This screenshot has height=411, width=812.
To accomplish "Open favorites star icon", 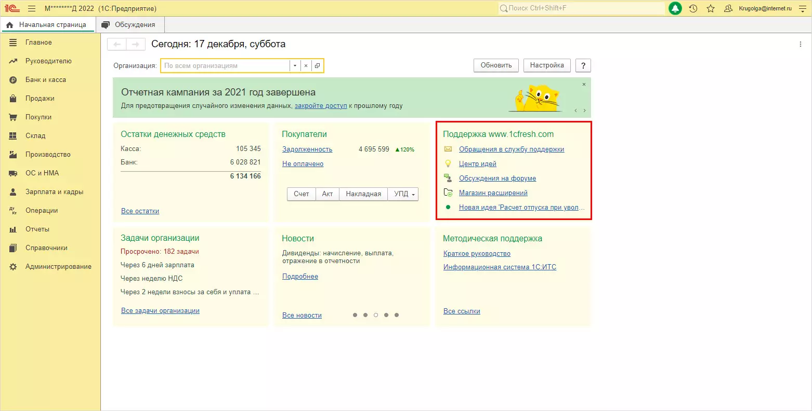I will pos(711,8).
